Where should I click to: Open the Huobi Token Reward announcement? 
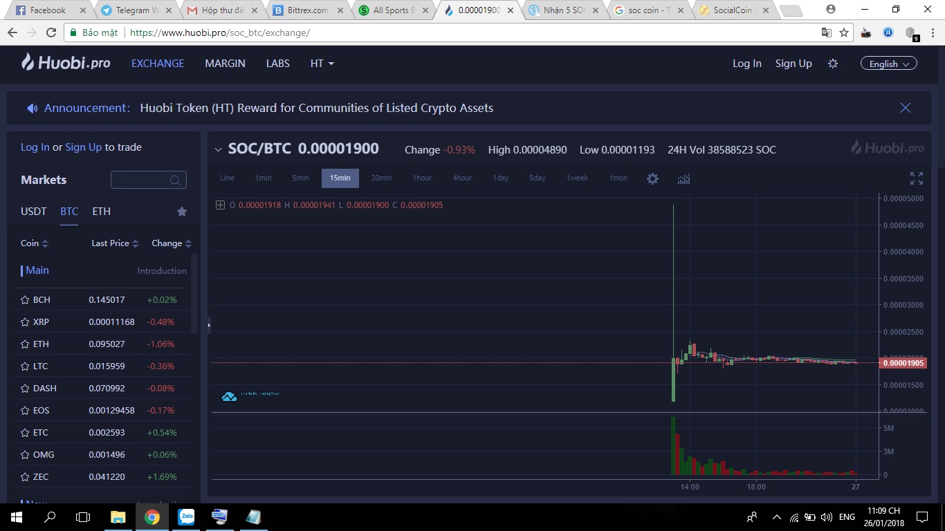[317, 108]
